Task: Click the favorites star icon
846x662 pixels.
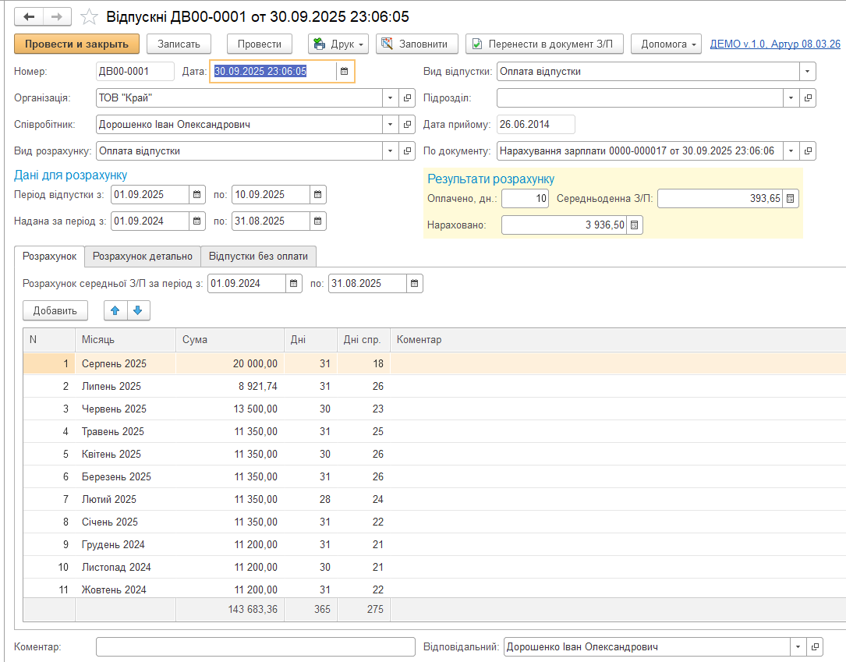Action: [90, 16]
